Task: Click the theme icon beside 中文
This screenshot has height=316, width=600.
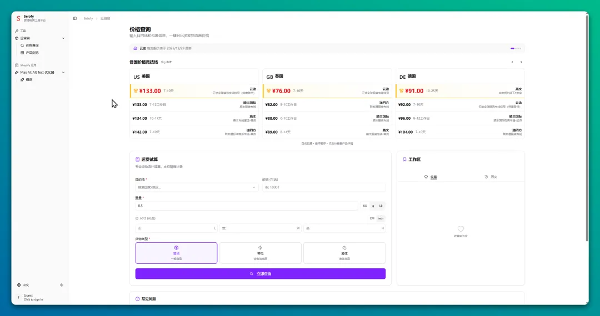Action: click(x=62, y=285)
